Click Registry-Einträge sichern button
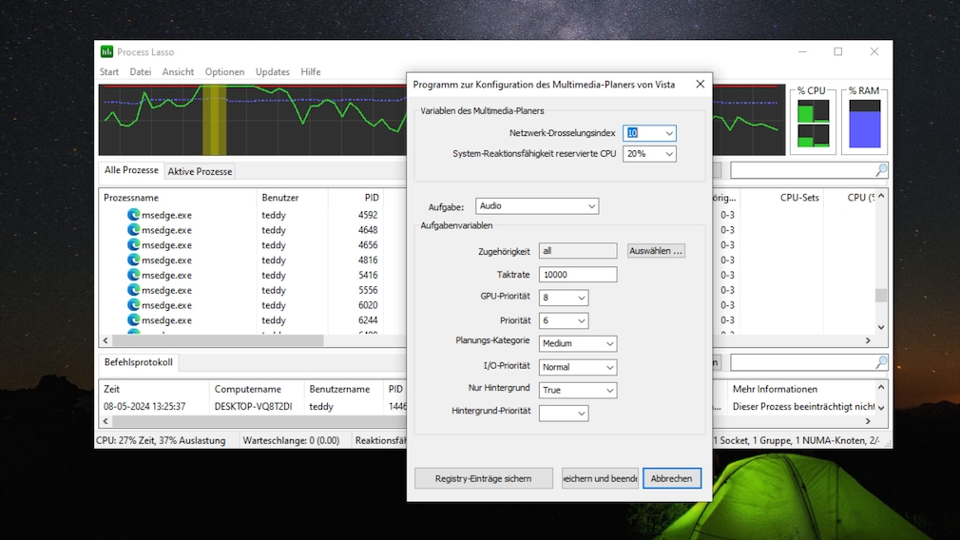Screen dimensions: 960x540 483,478
